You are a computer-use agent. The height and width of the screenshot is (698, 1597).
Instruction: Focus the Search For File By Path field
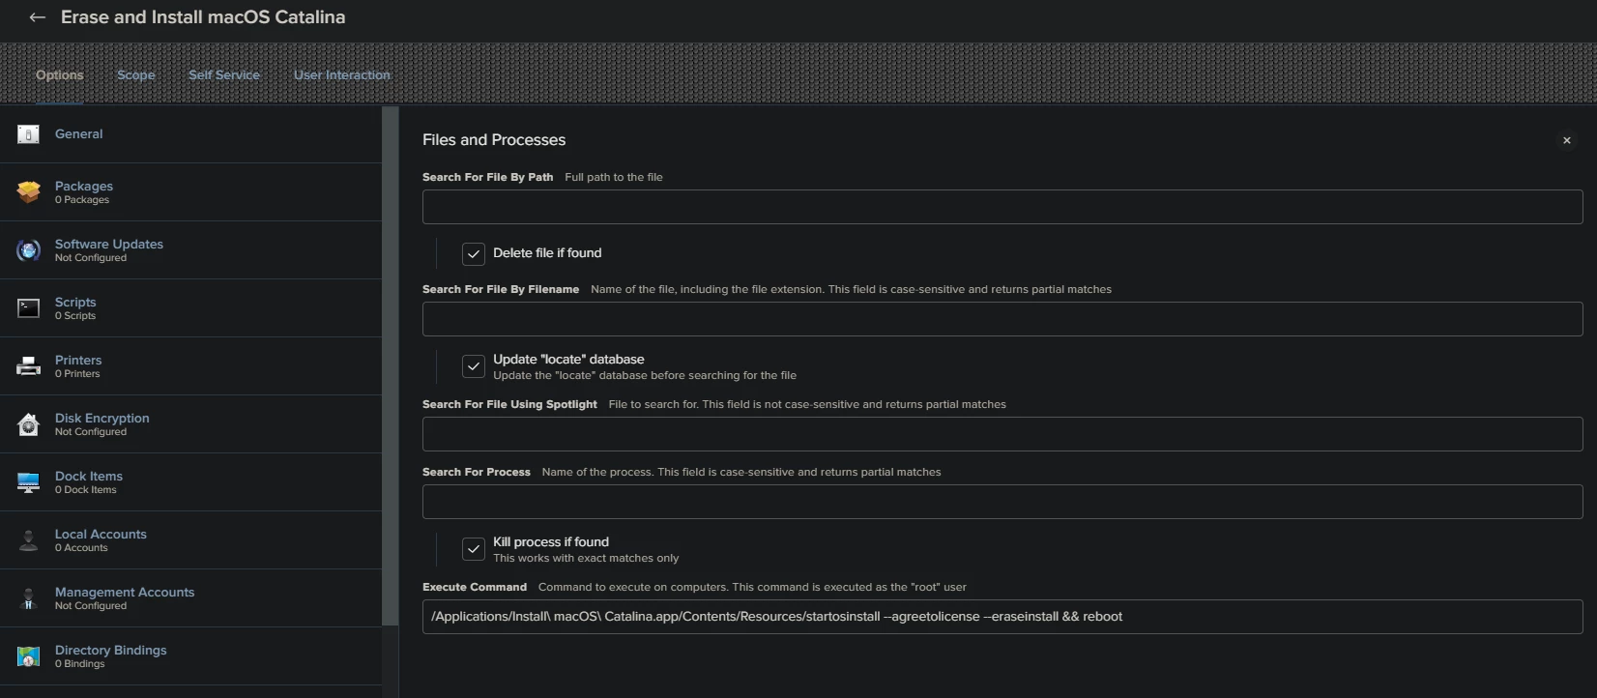[x=1002, y=207]
